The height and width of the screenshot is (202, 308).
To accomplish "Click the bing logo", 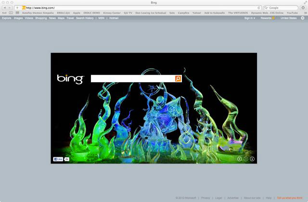I will [71, 79].
